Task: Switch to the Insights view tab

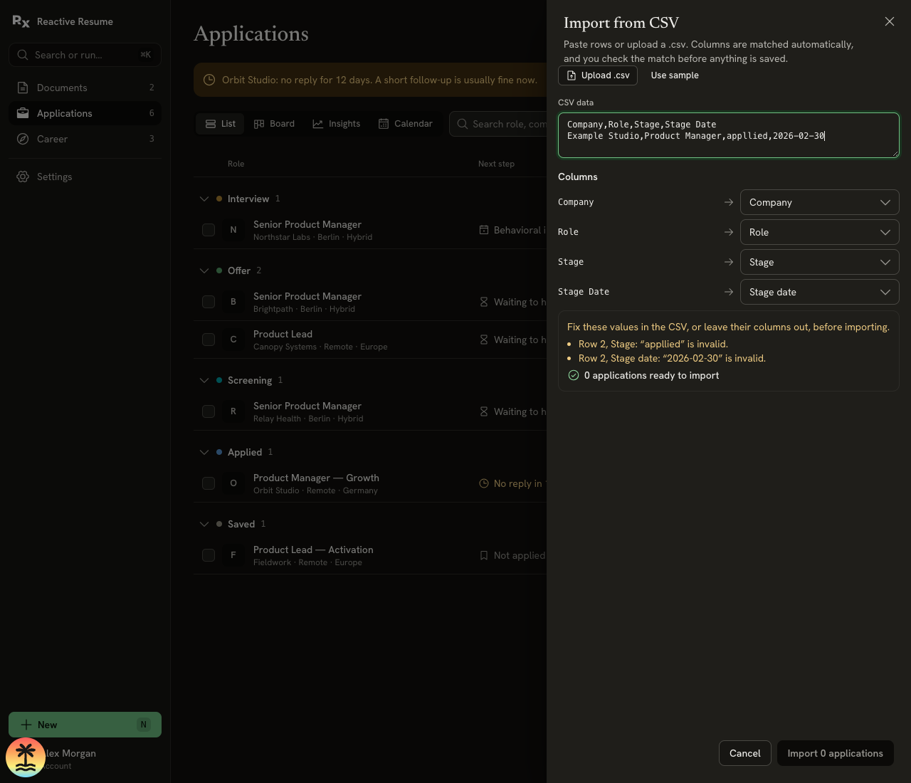Action: 336,124
